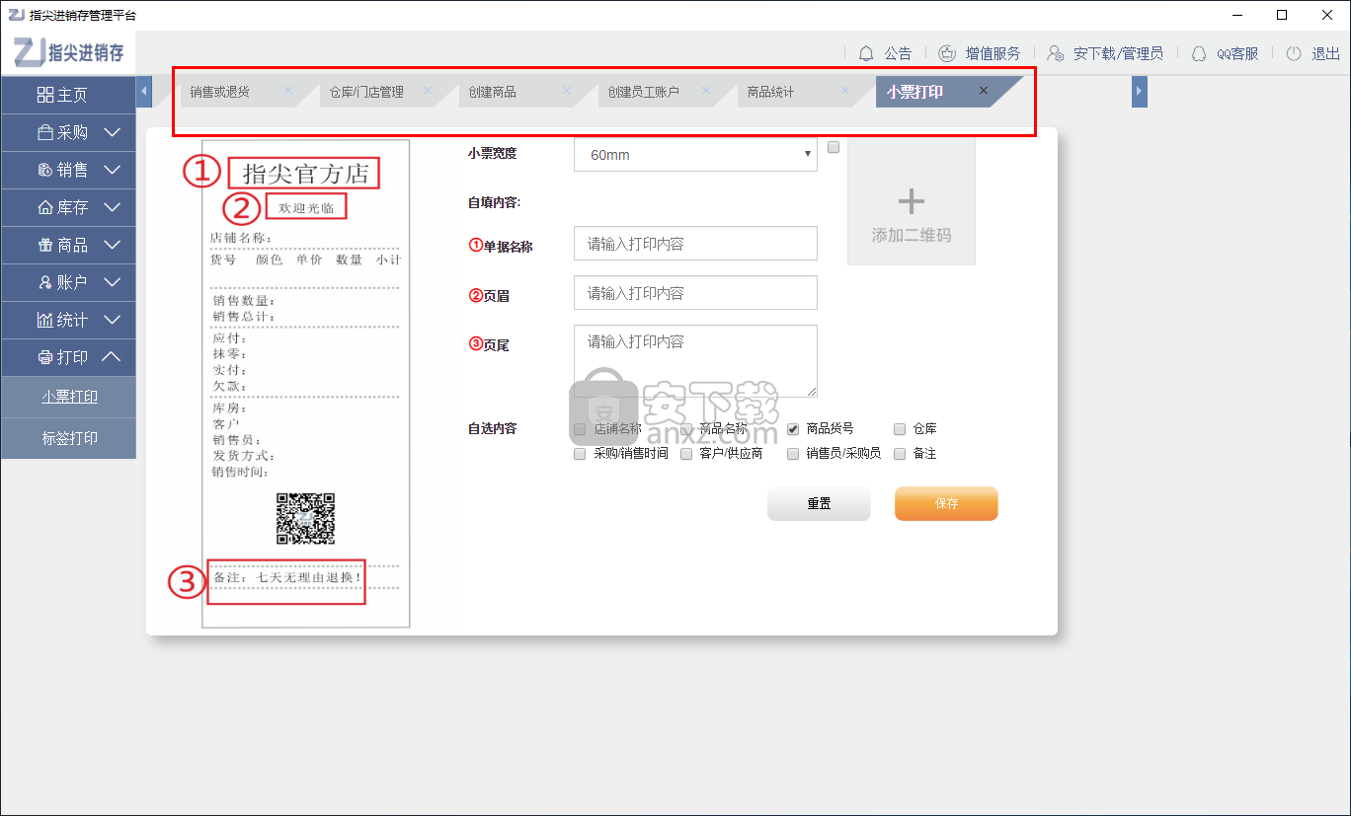Open 小票打印 in the sidebar
The height and width of the screenshot is (816, 1351).
click(69, 397)
